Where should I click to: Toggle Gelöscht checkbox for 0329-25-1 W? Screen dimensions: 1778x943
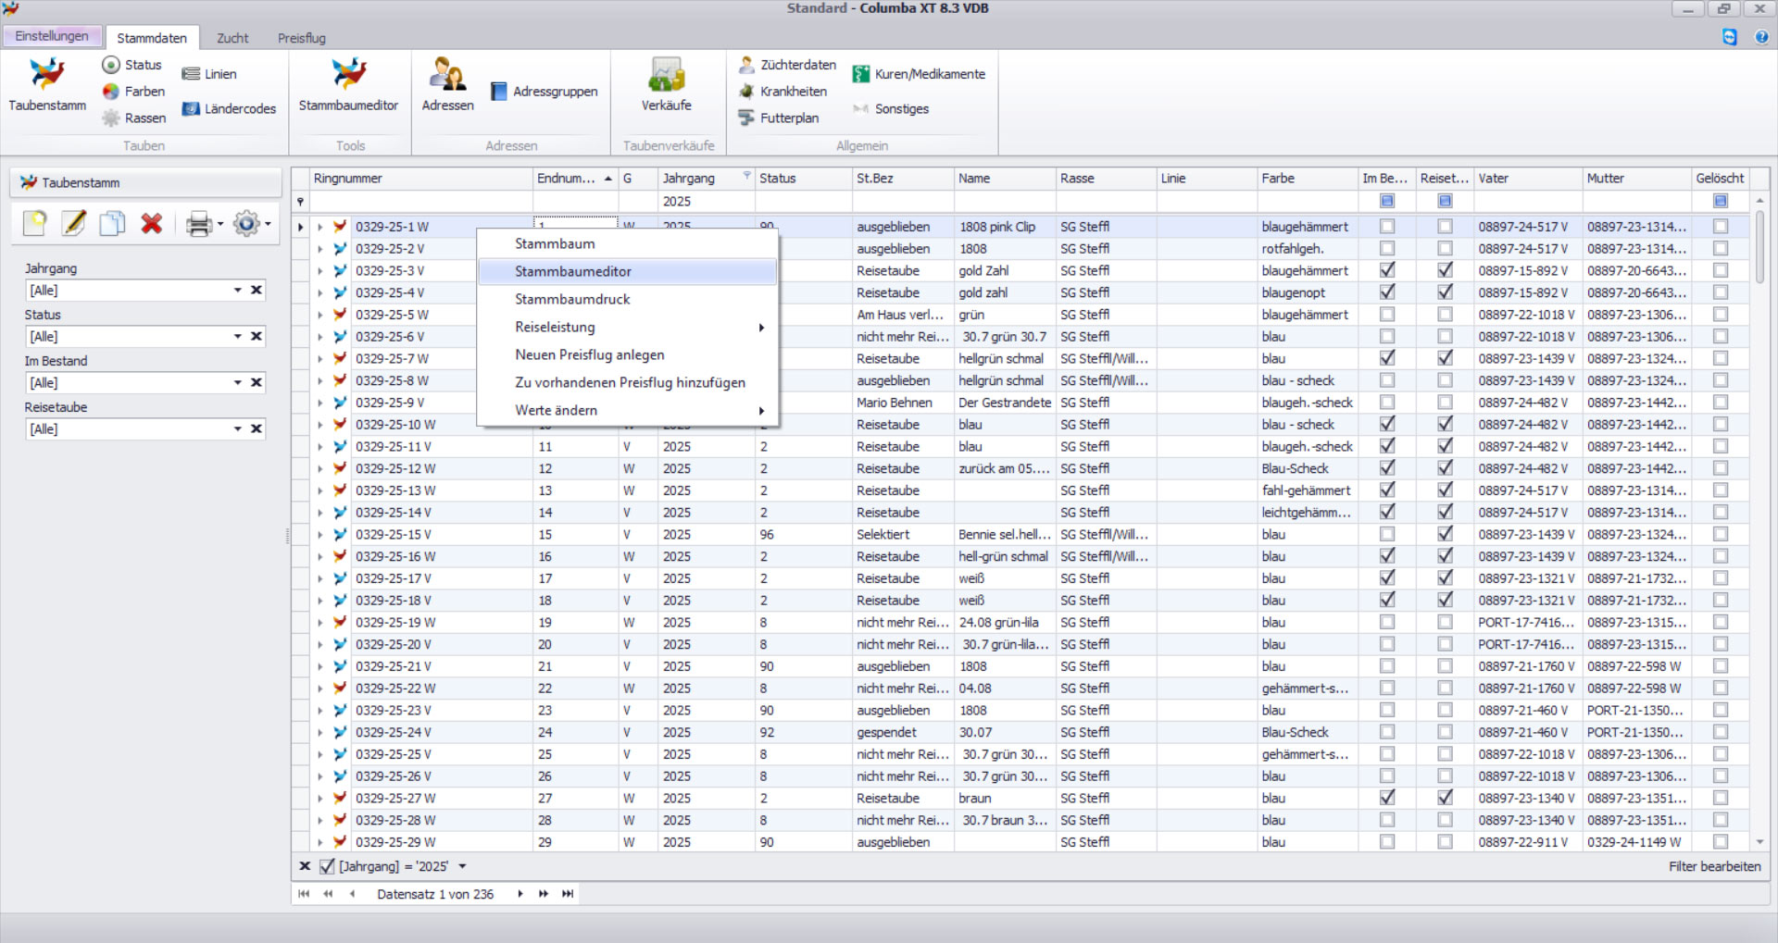[1720, 227]
